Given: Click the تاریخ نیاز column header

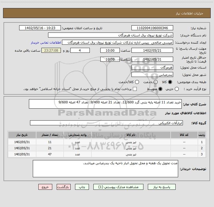Looking at the screenshot, I should 22,135.
